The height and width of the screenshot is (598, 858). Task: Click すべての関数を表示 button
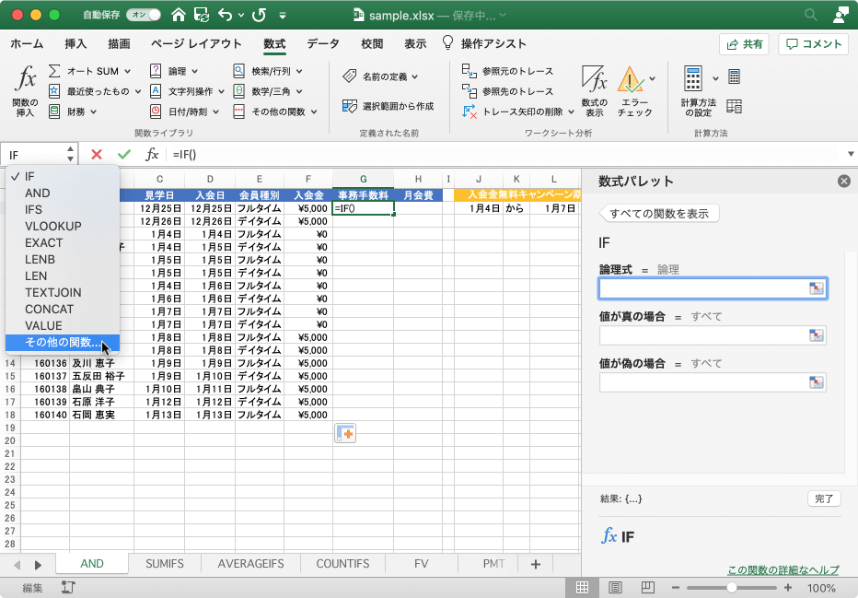[x=659, y=213]
